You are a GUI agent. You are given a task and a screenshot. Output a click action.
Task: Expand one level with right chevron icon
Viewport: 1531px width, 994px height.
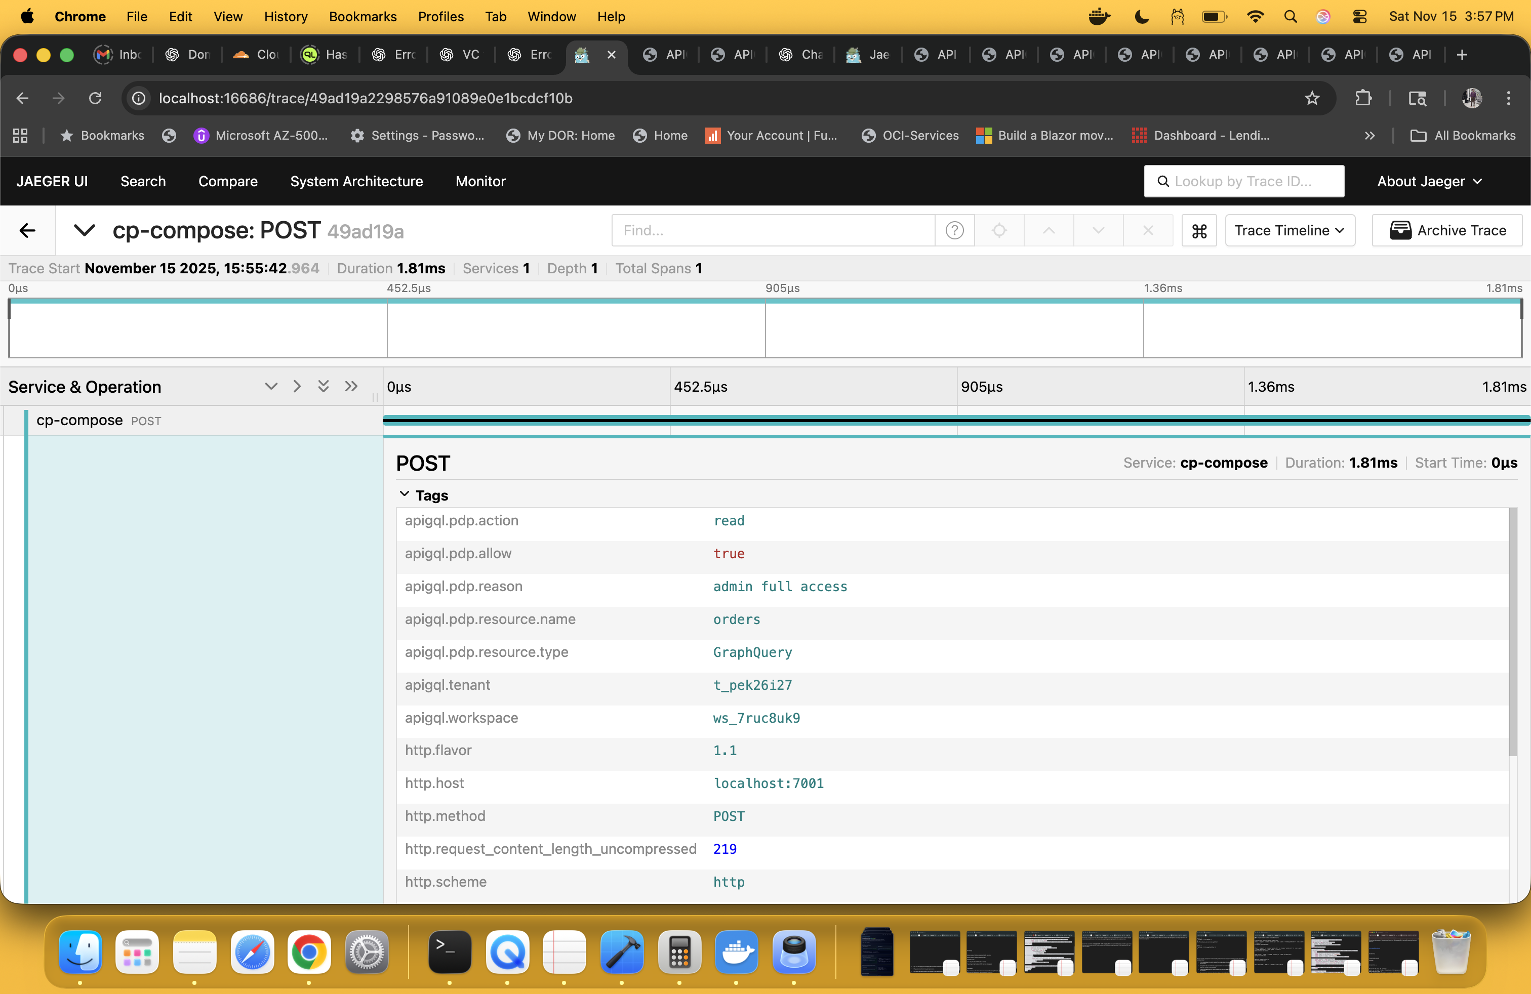coord(297,386)
